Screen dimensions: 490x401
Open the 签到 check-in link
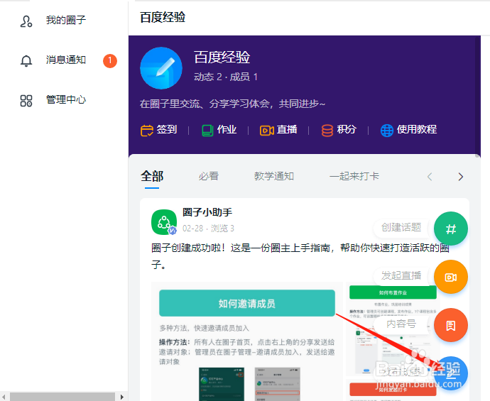(167, 129)
